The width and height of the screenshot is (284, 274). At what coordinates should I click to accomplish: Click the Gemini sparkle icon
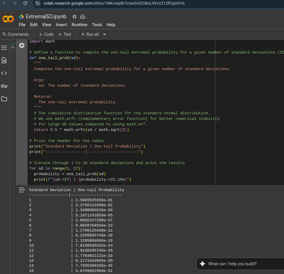202,264
